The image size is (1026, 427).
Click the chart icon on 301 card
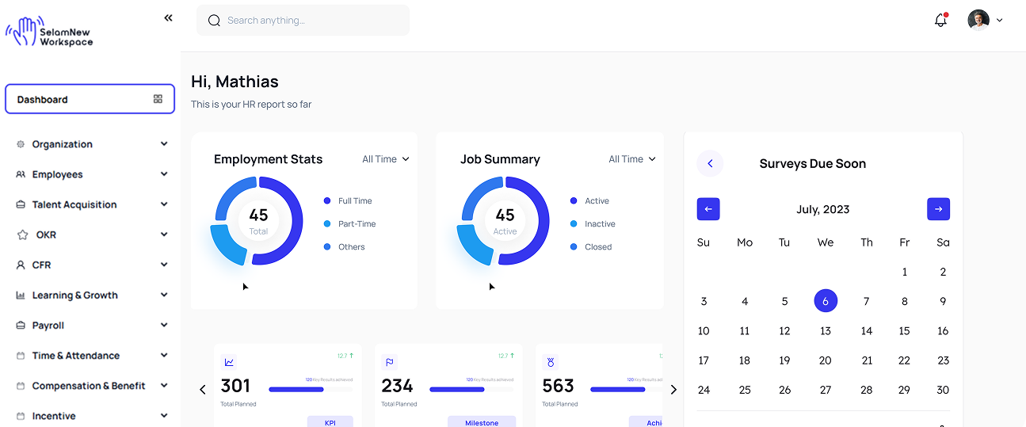click(229, 362)
